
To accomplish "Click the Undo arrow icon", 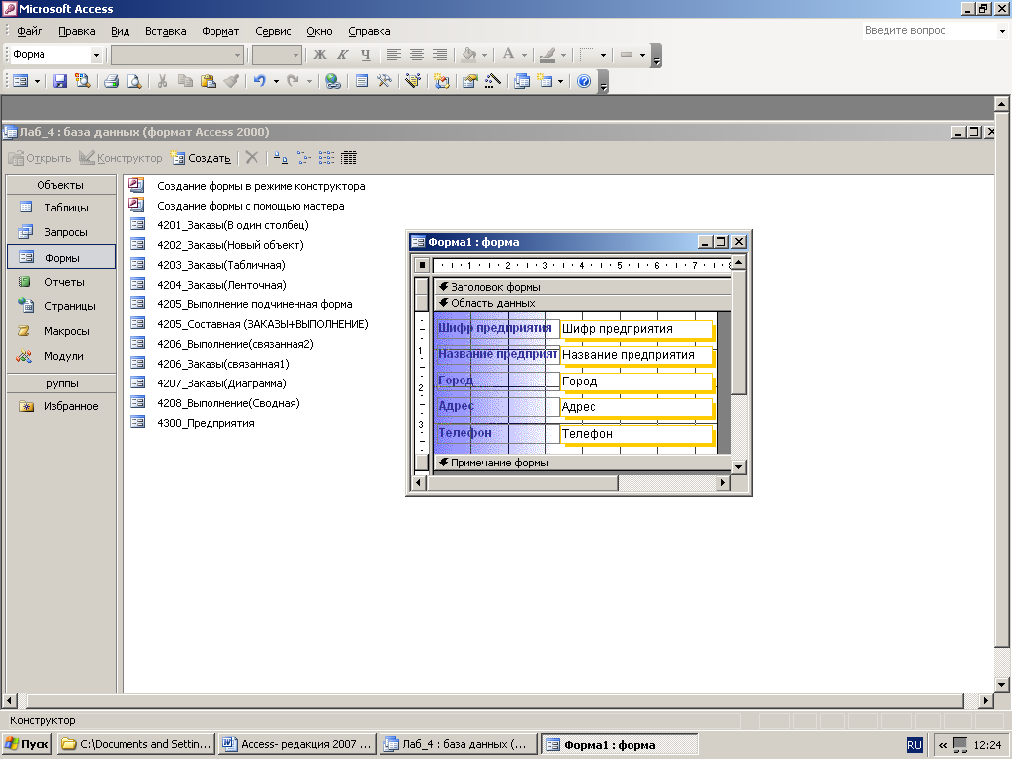I will click(260, 81).
